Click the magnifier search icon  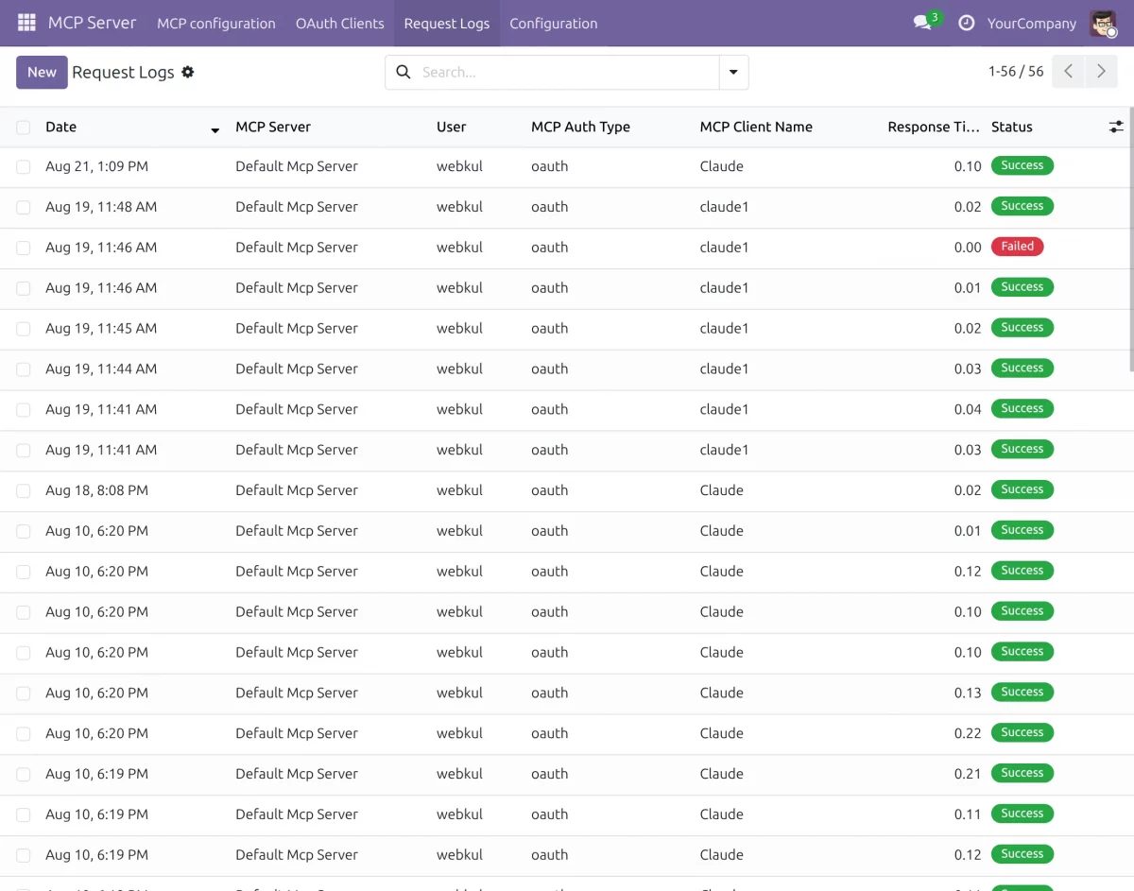pos(404,72)
